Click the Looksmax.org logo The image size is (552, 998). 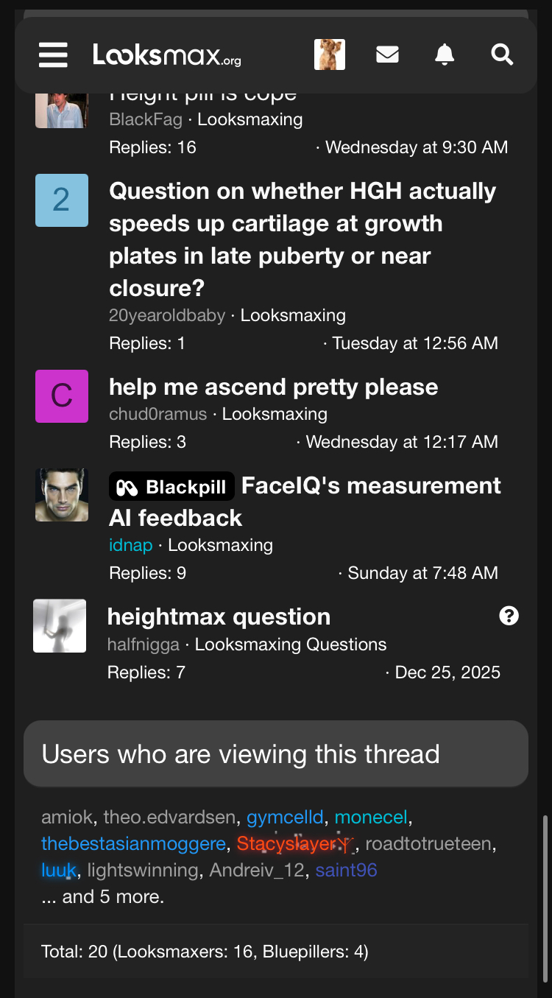166,55
